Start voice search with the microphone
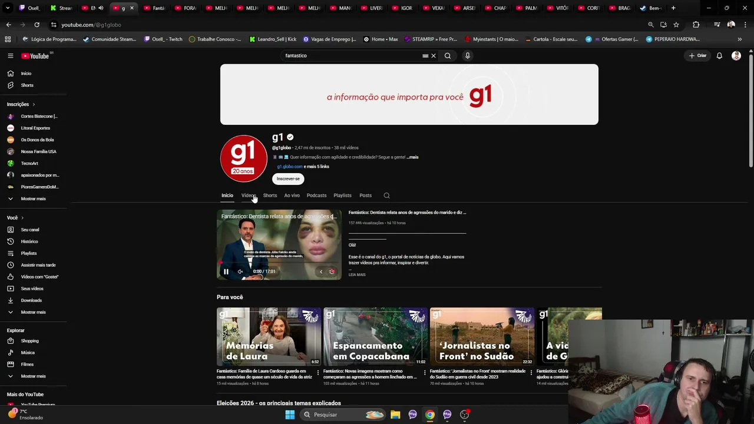754x424 pixels. pyautogui.click(x=468, y=56)
